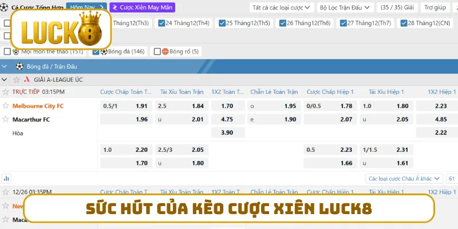The height and width of the screenshot is (229, 458).
Task: Select Tài Xỉu Hiệp 1 column header
Action: (386, 92)
